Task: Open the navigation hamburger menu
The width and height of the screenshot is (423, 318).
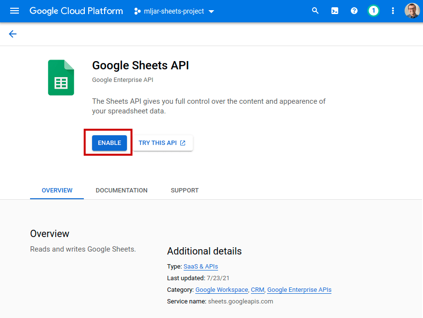Action: point(14,11)
